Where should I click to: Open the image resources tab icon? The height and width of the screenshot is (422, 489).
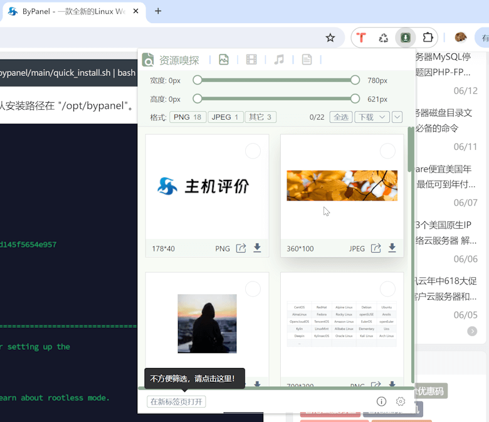pyautogui.click(x=224, y=60)
